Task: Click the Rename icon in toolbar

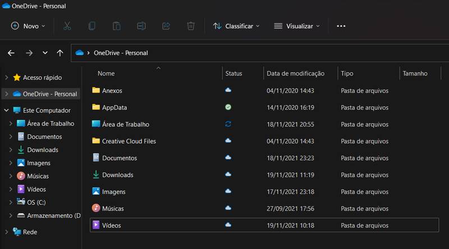Action: [141, 26]
